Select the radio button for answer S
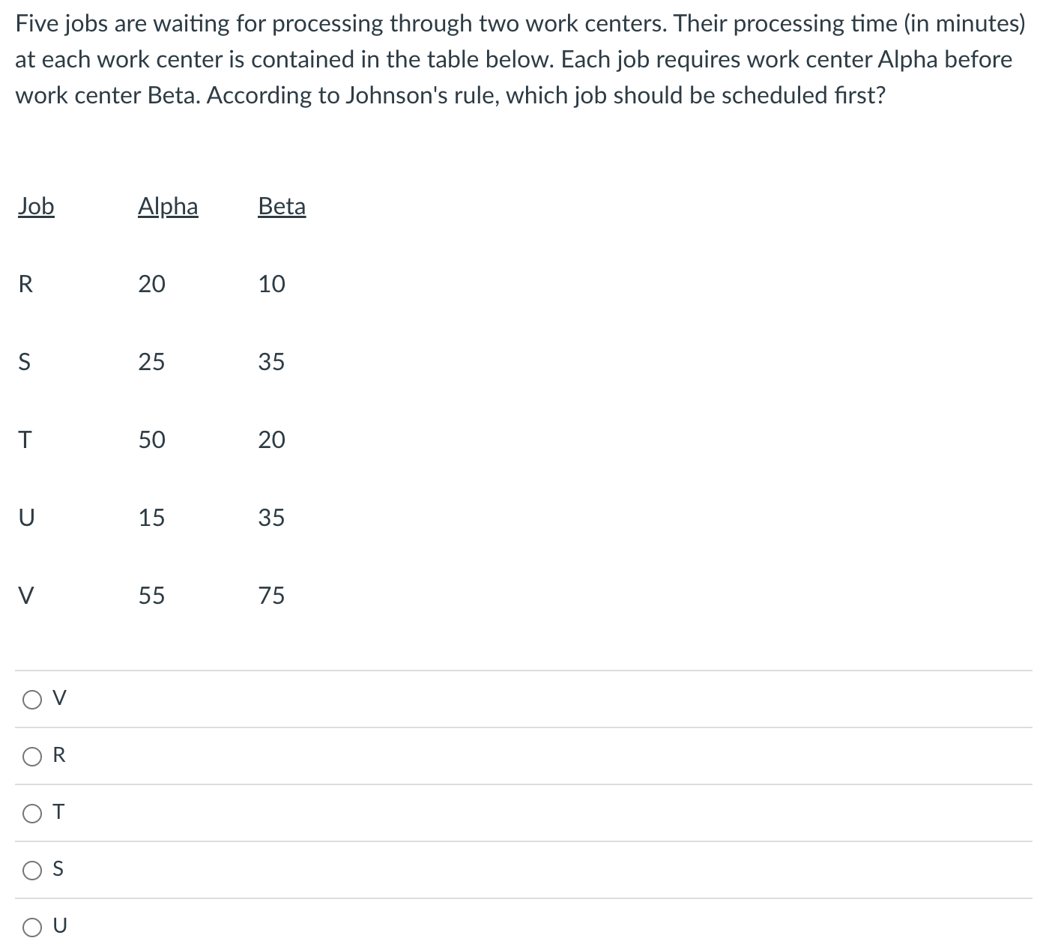This screenshot has width=1043, height=947. click(31, 870)
